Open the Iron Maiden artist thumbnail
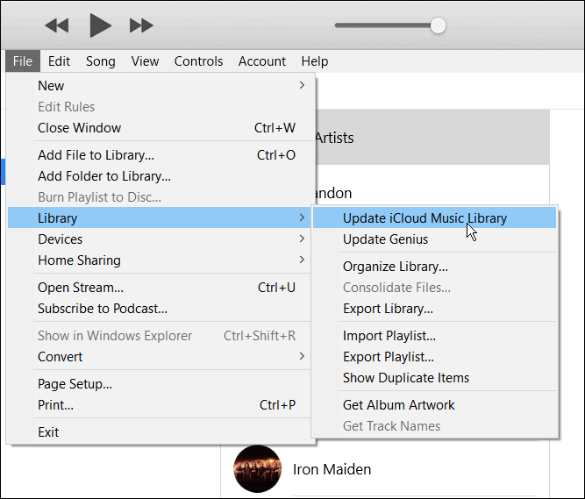Viewport: 585px width, 499px height. (x=258, y=469)
